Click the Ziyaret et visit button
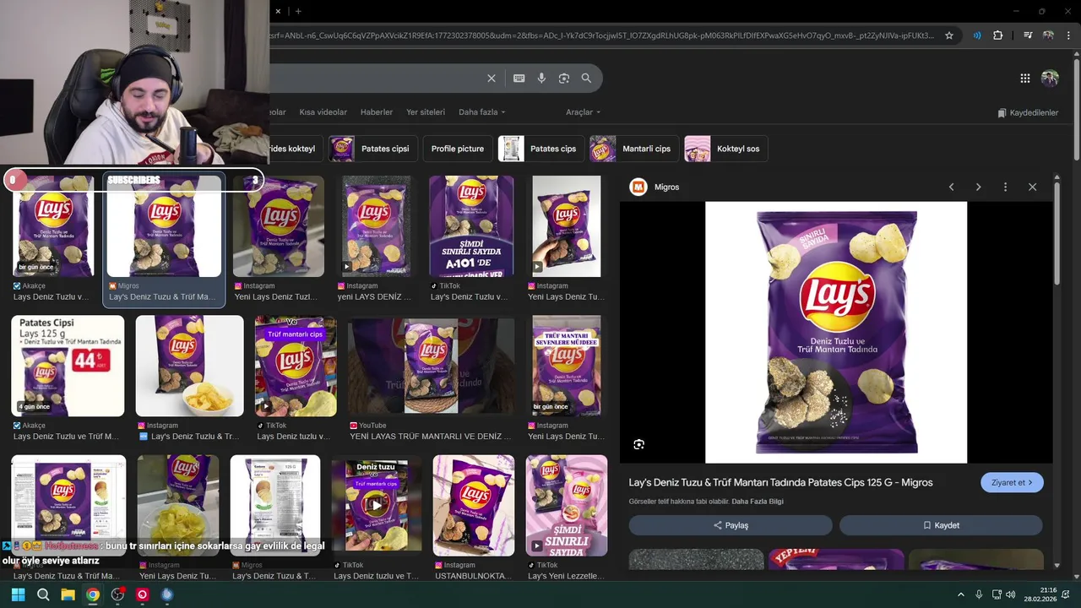1081x608 pixels. [x=1012, y=483]
